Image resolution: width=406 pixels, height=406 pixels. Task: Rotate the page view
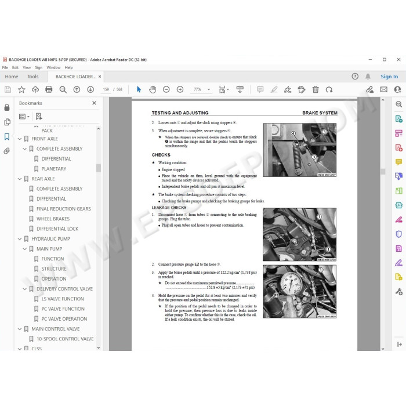[x=329, y=89]
